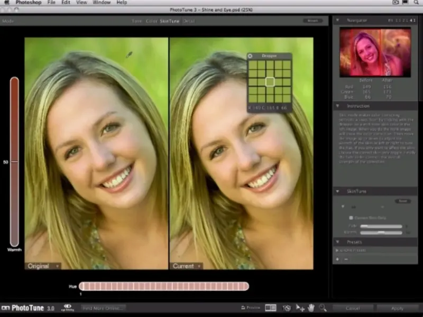This screenshot has width=423, height=317.
Task: Click the snapshot icon in bottom toolbar
Action: coord(287,307)
